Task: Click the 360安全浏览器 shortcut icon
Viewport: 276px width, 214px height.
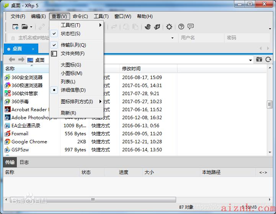Action: tap(7, 77)
